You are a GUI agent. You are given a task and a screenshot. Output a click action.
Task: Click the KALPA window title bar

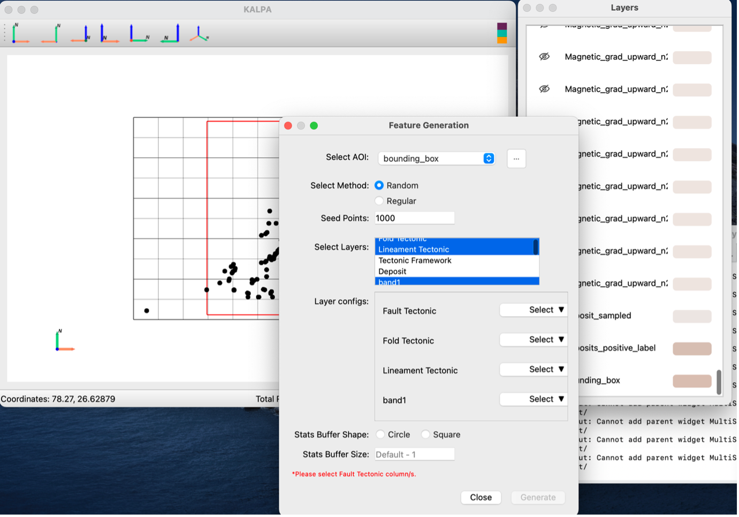[257, 10]
